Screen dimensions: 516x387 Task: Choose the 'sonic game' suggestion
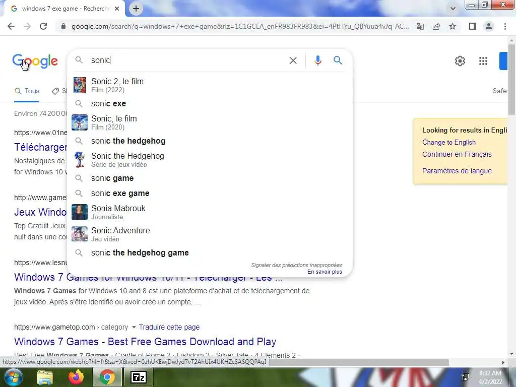coord(210,178)
